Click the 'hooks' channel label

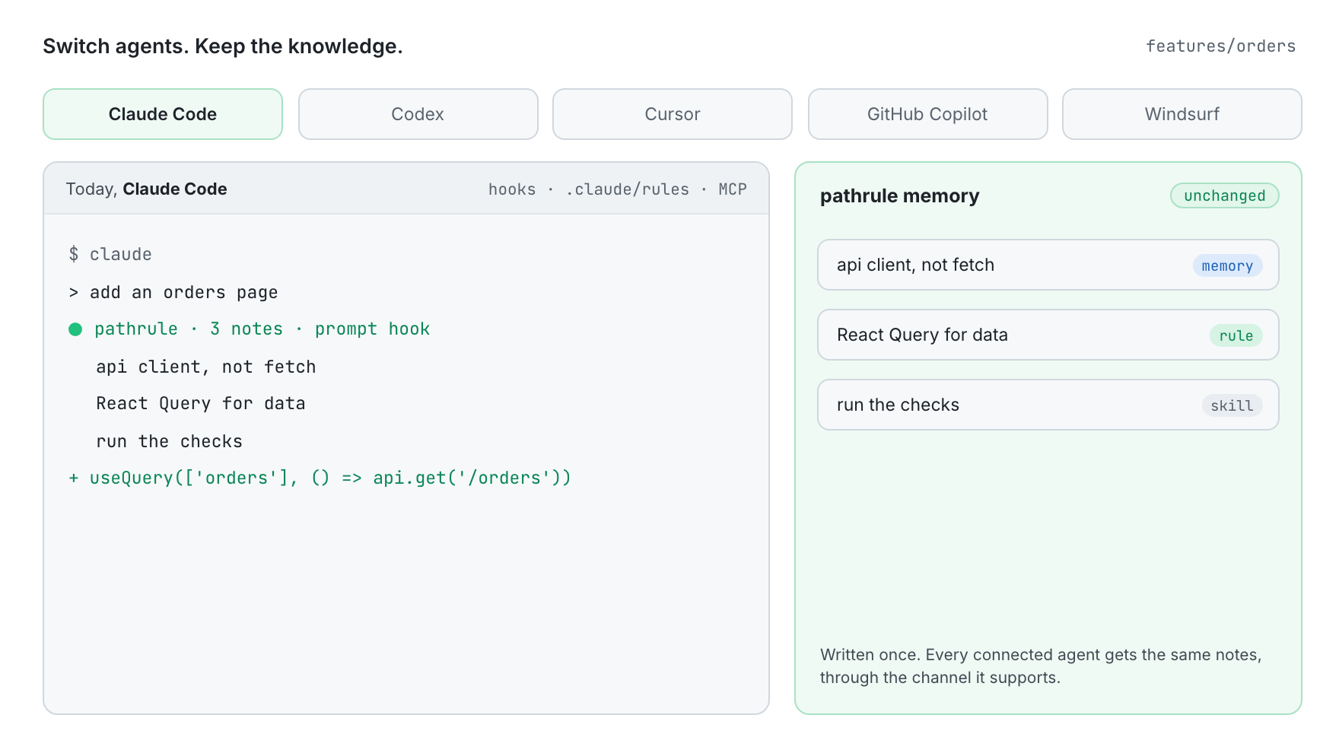(x=512, y=189)
